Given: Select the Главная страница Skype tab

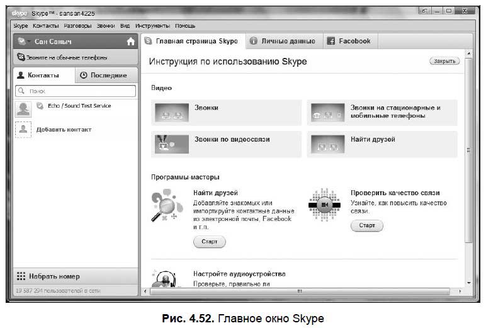Looking at the screenshot, I should [x=193, y=41].
